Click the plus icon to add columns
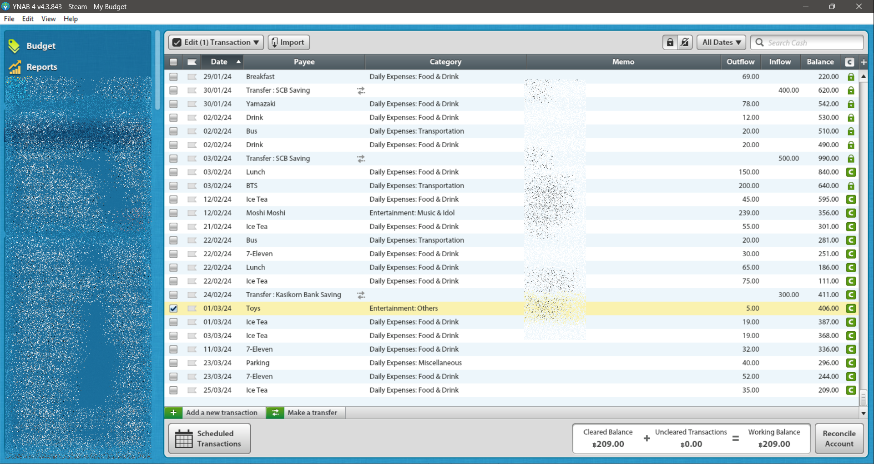Image resolution: width=874 pixels, height=464 pixels. pos(864,62)
